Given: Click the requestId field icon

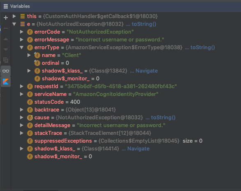Looking at the screenshot, I should point(30,86).
